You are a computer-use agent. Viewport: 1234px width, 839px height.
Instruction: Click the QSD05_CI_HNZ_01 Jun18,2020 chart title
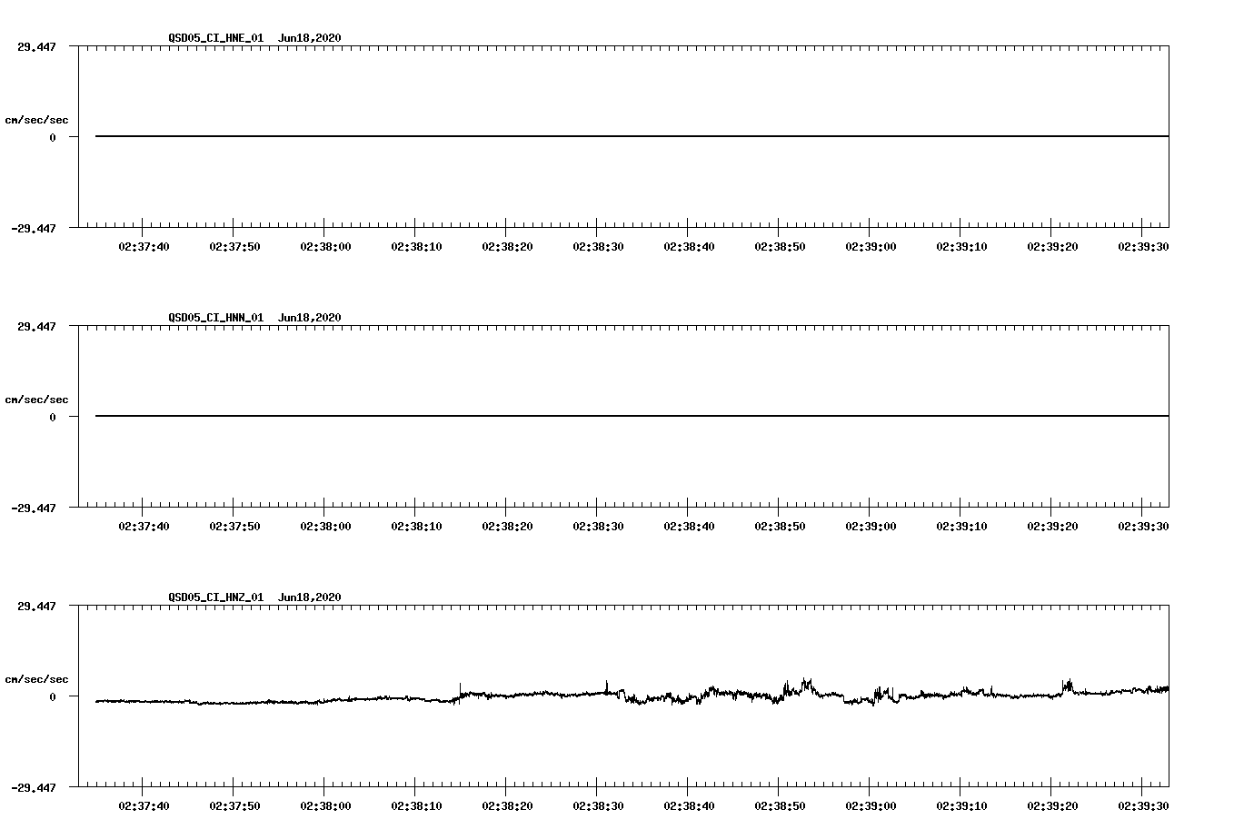click(254, 597)
